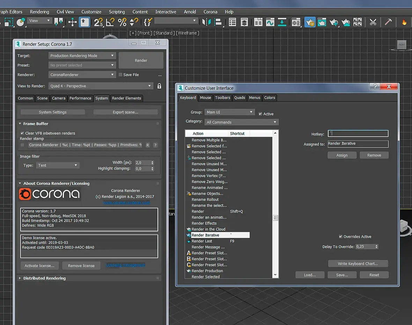Disable the Overrides Active checkbox

click(341, 237)
